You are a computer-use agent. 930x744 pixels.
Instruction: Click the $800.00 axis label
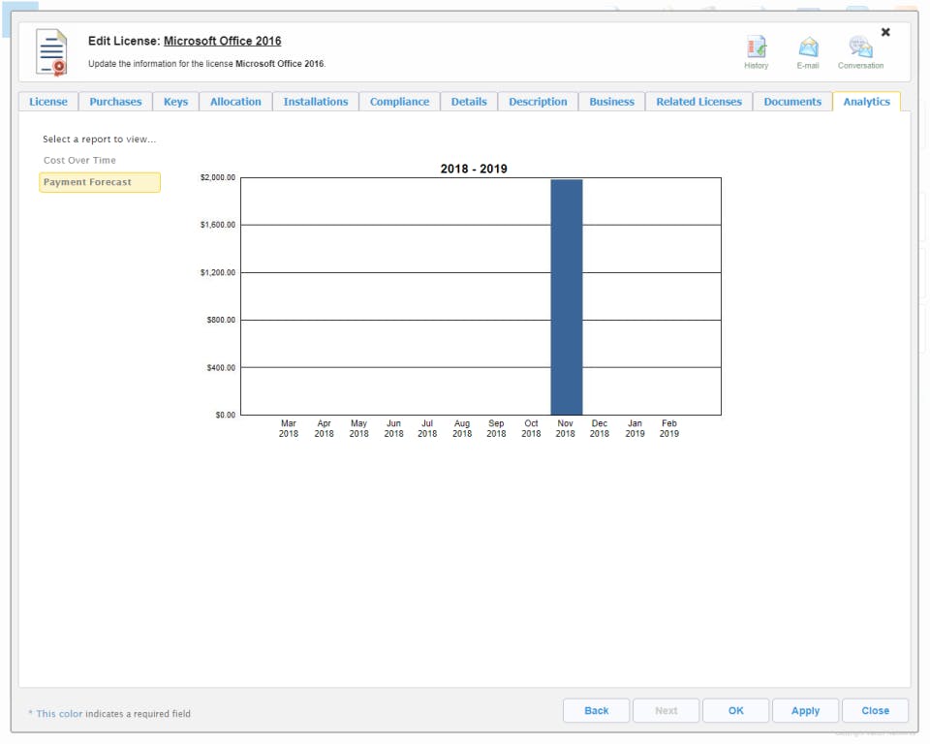[x=221, y=320]
